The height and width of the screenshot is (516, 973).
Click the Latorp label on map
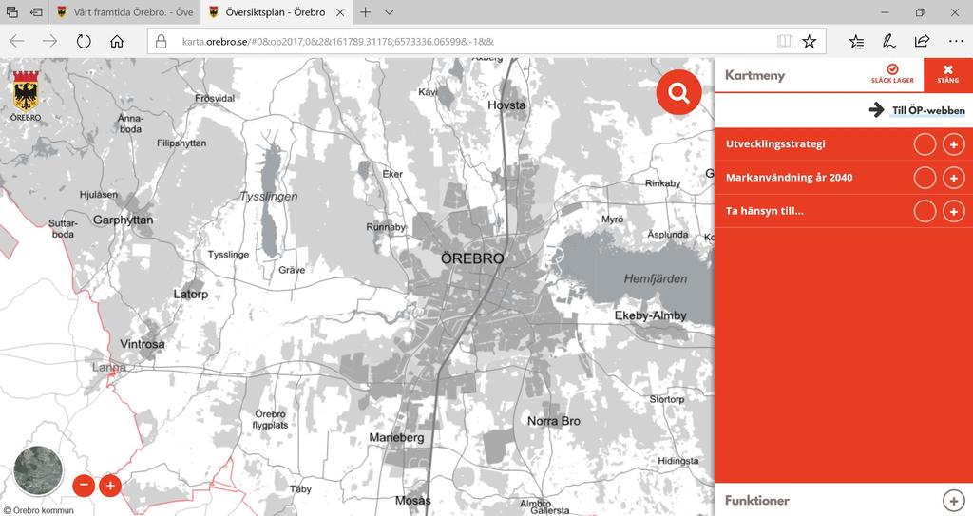190,295
